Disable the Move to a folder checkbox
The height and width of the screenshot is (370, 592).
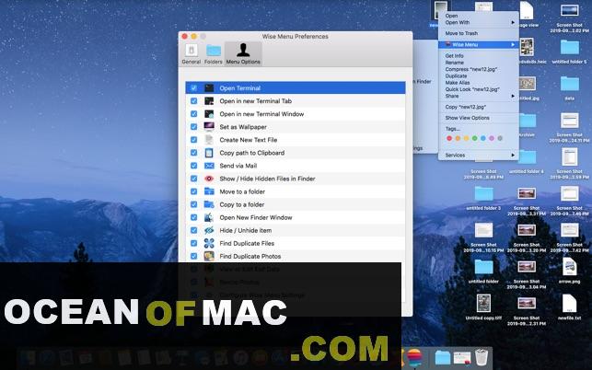(193, 191)
